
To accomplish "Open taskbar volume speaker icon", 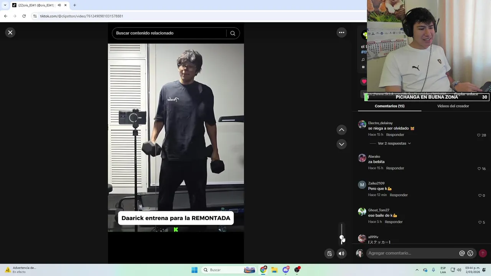I will [x=459, y=270].
